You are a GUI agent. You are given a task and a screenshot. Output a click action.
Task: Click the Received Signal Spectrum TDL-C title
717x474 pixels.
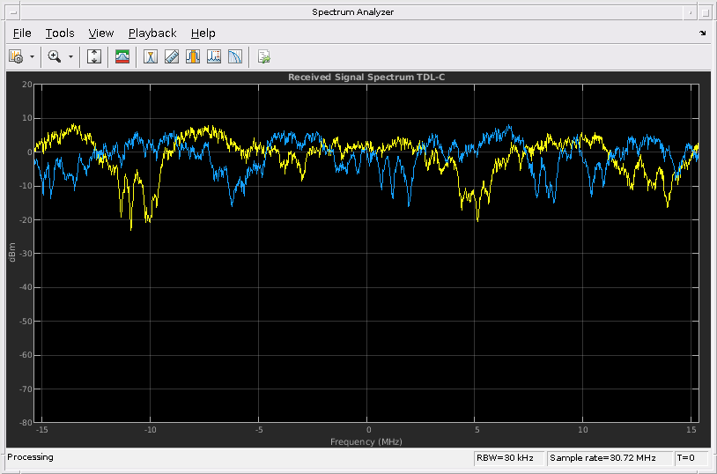coord(368,78)
